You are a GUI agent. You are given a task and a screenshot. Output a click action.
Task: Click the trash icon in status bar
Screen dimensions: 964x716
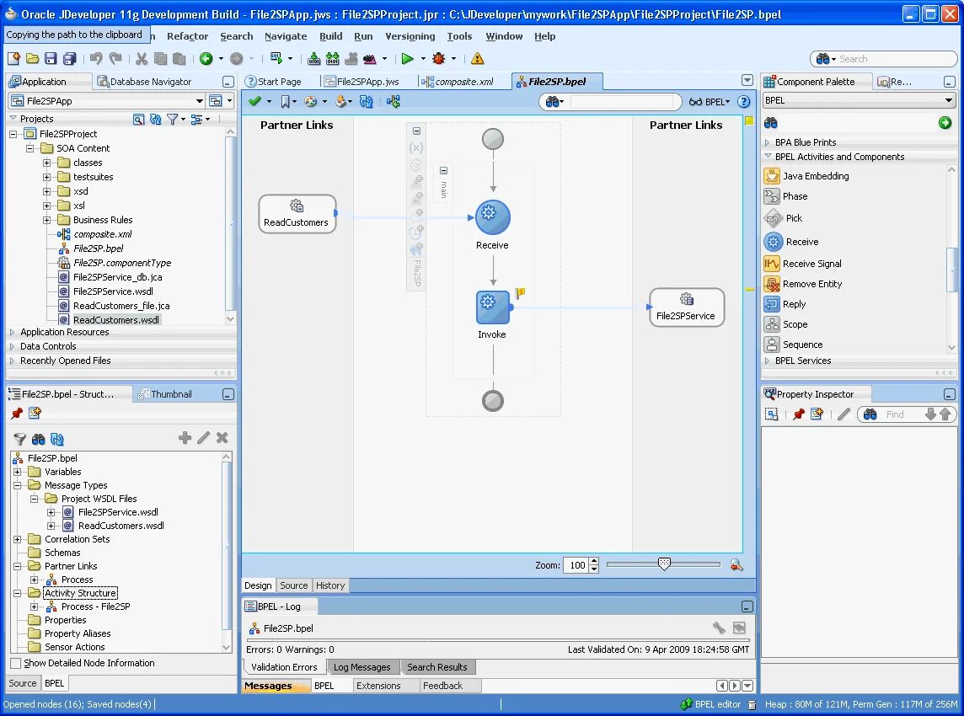pos(752,704)
